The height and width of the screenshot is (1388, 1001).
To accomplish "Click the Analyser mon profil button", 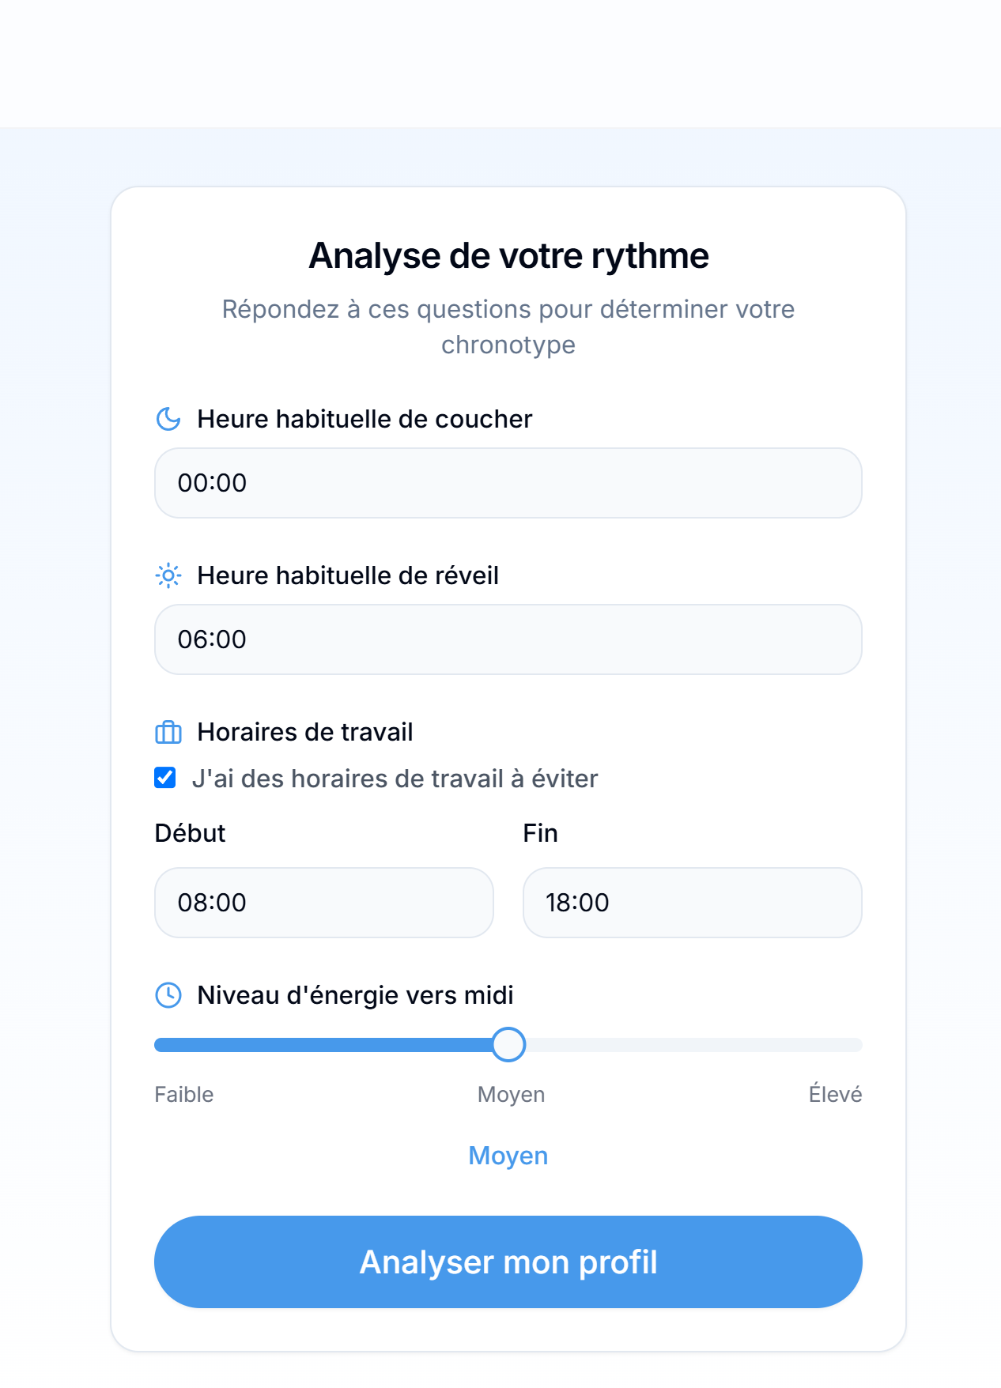I will (508, 1262).
